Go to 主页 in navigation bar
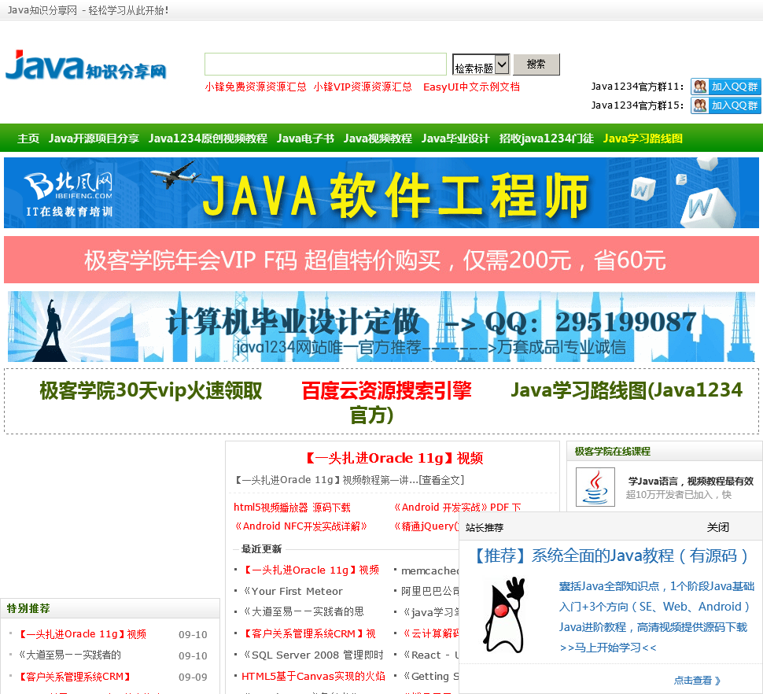The width and height of the screenshot is (763, 694). [x=28, y=138]
